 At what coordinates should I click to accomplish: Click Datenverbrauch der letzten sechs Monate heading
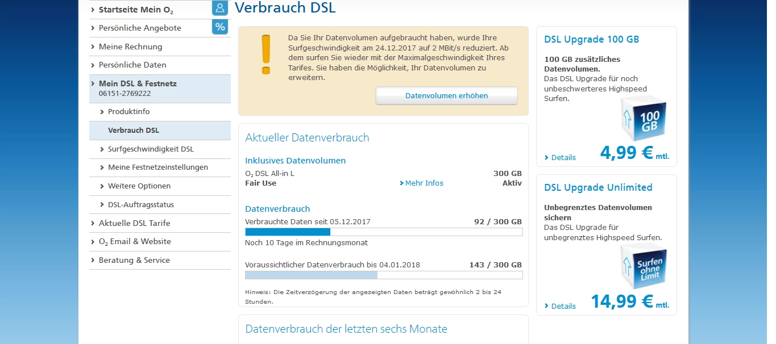coord(346,329)
